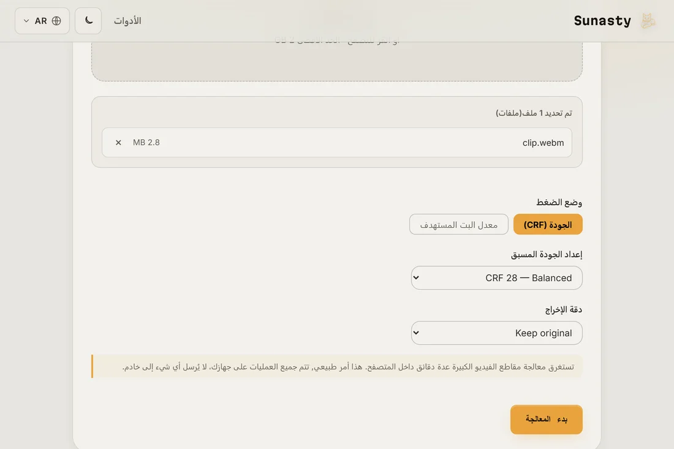Click the clip.webm file name

pos(543,143)
